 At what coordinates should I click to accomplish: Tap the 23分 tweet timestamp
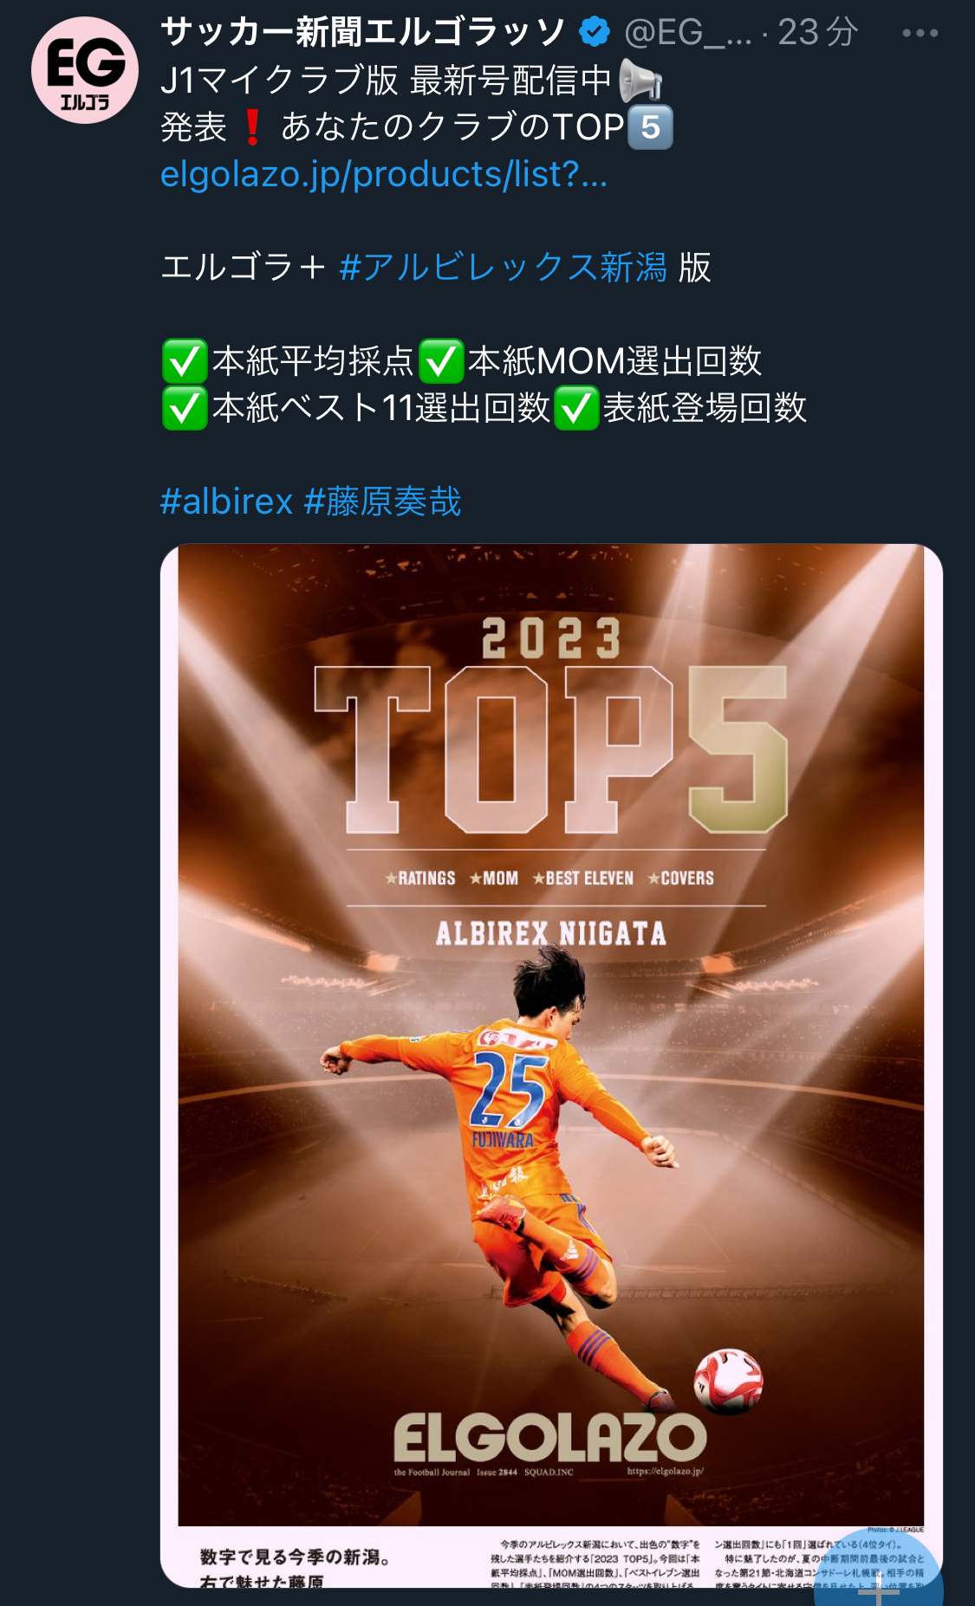click(817, 33)
